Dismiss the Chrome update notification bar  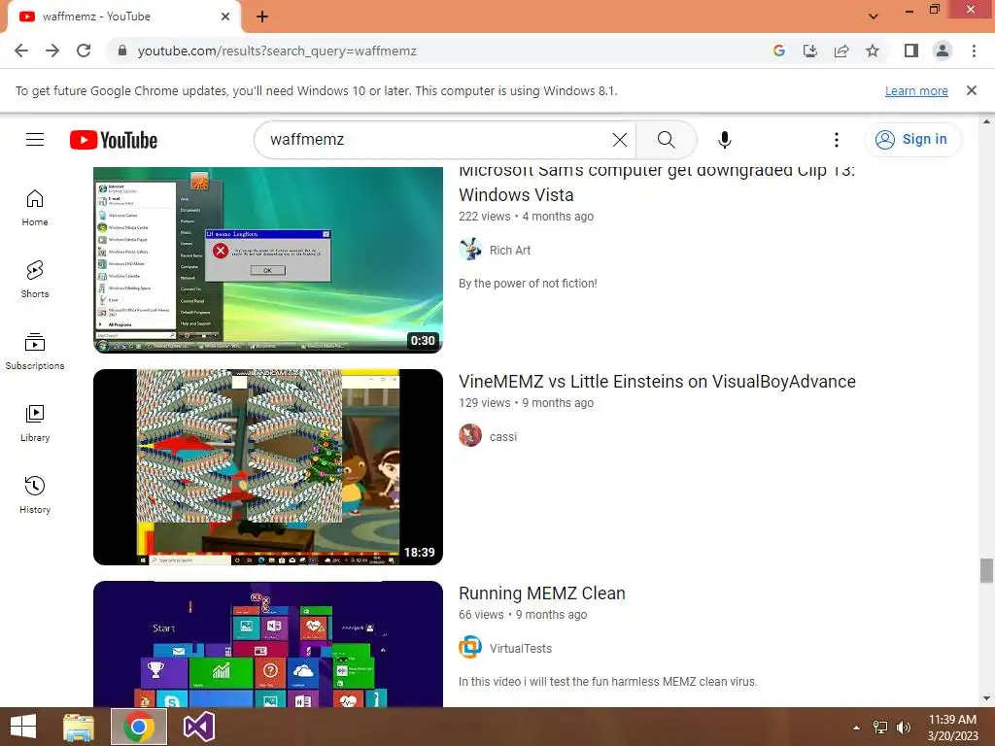[x=971, y=90]
